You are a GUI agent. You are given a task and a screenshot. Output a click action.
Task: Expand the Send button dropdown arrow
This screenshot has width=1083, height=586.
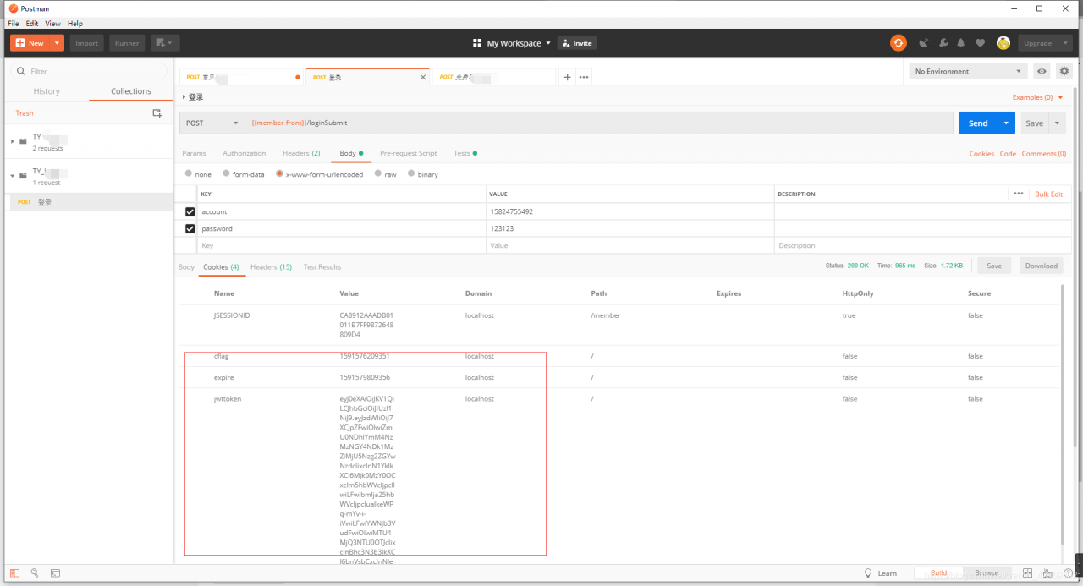[1006, 123]
